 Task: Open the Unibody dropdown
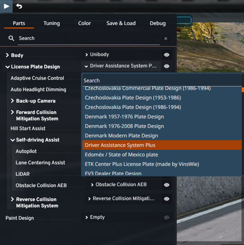click(x=121, y=55)
